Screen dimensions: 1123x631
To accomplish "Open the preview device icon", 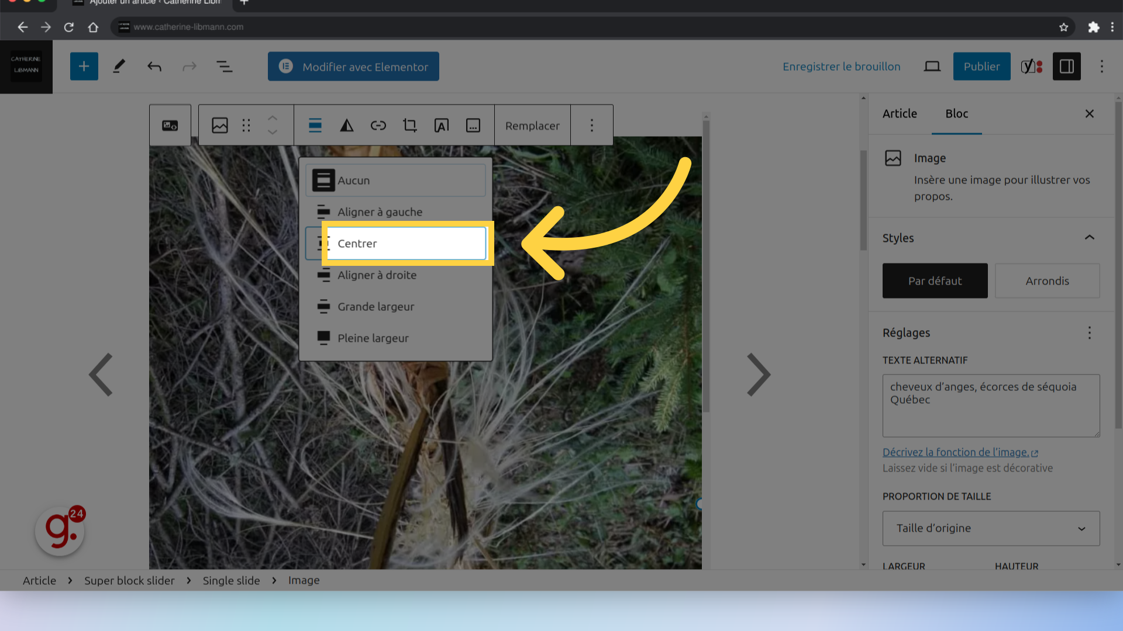I will 932,67.
